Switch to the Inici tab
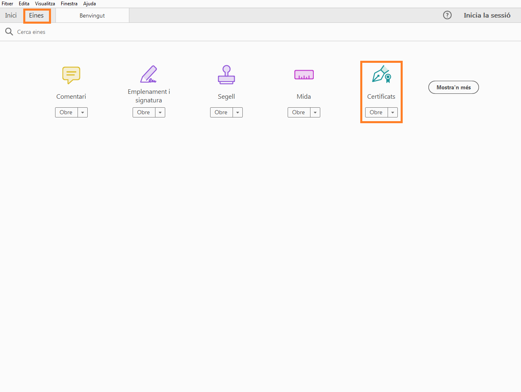Viewport: 521px width, 392px height. click(11, 16)
